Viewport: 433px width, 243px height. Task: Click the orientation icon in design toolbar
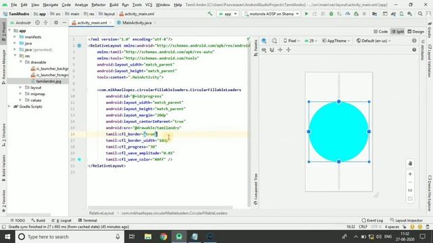coord(274,40)
